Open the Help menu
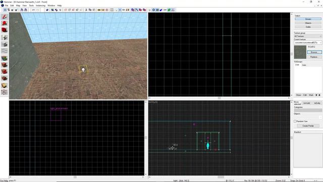 pos(60,6)
